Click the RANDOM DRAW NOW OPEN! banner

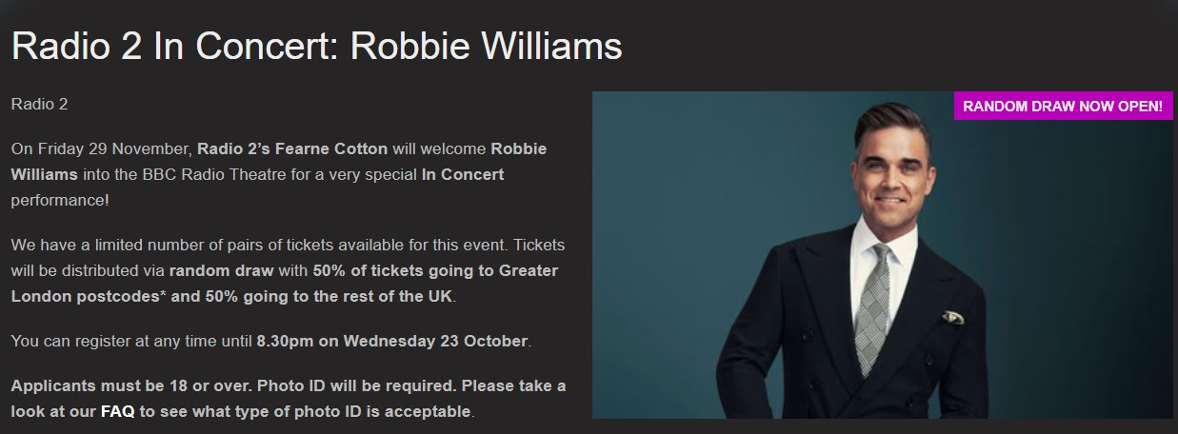click(1063, 106)
